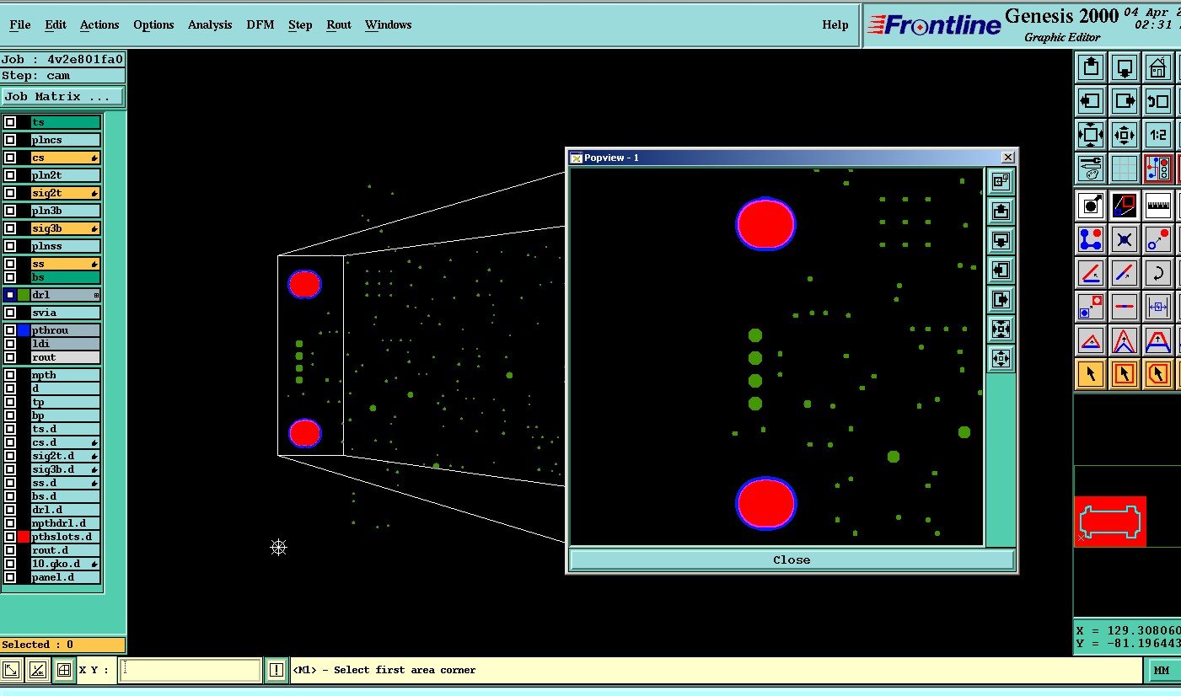Click the pan right icon in main toolbar
Viewport: 1181px width, 696px height.
pos(1125,101)
